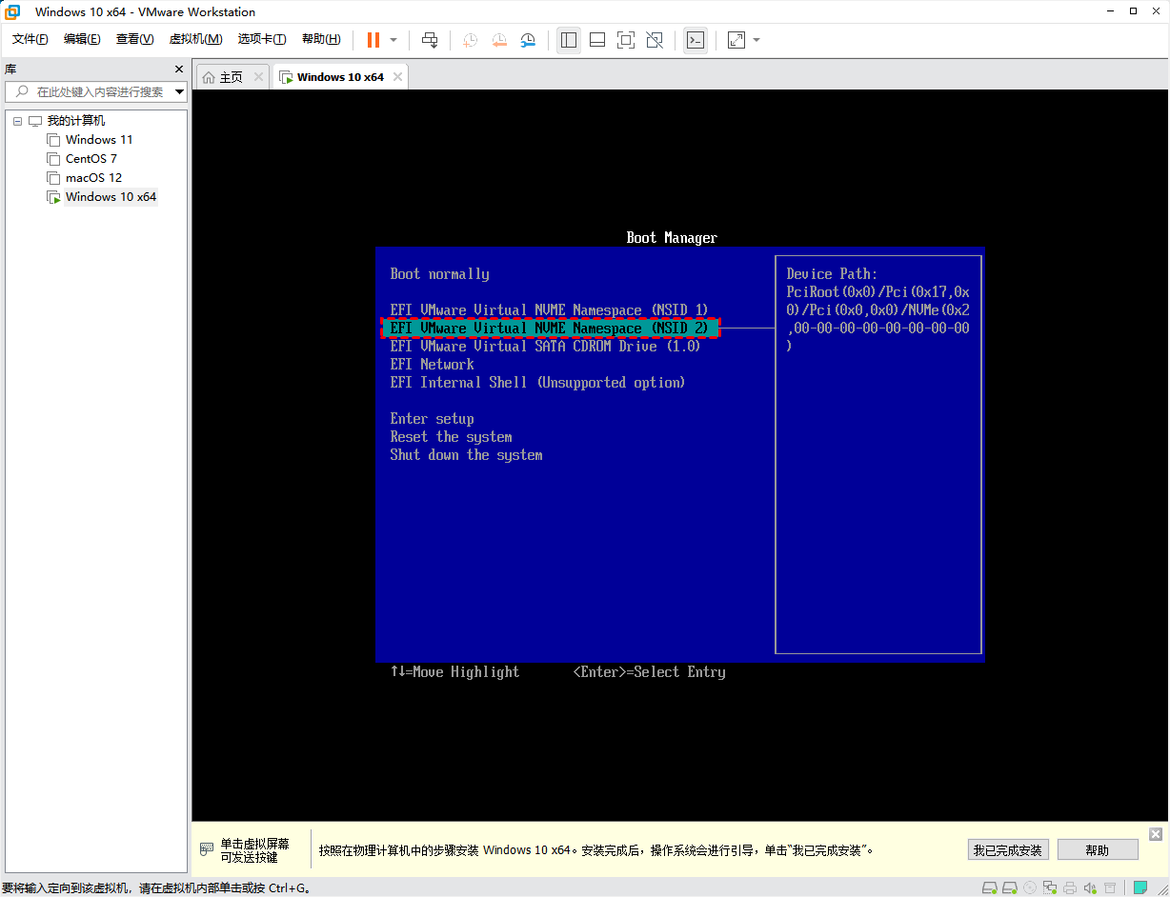The height and width of the screenshot is (897, 1170).
Task: Select EFI NVME Namespace (NSID 2) entry
Action: (x=550, y=329)
